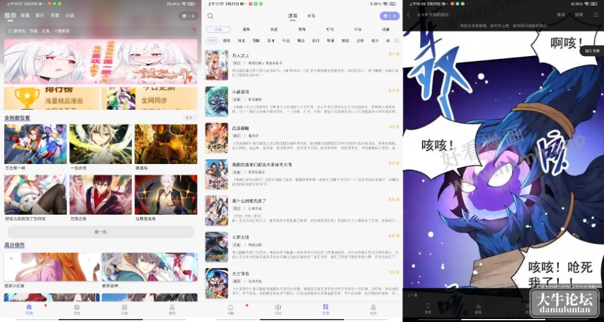The image size is (604, 322).
Task: Expand 更多 next to 全网都在看
Action: (190, 118)
